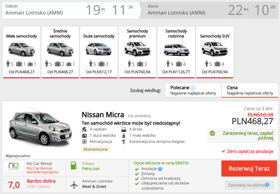Click the PLN468,27 price
The height and width of the screenshot is (194, 280).
pyautogui.click(x=252, y=121)
